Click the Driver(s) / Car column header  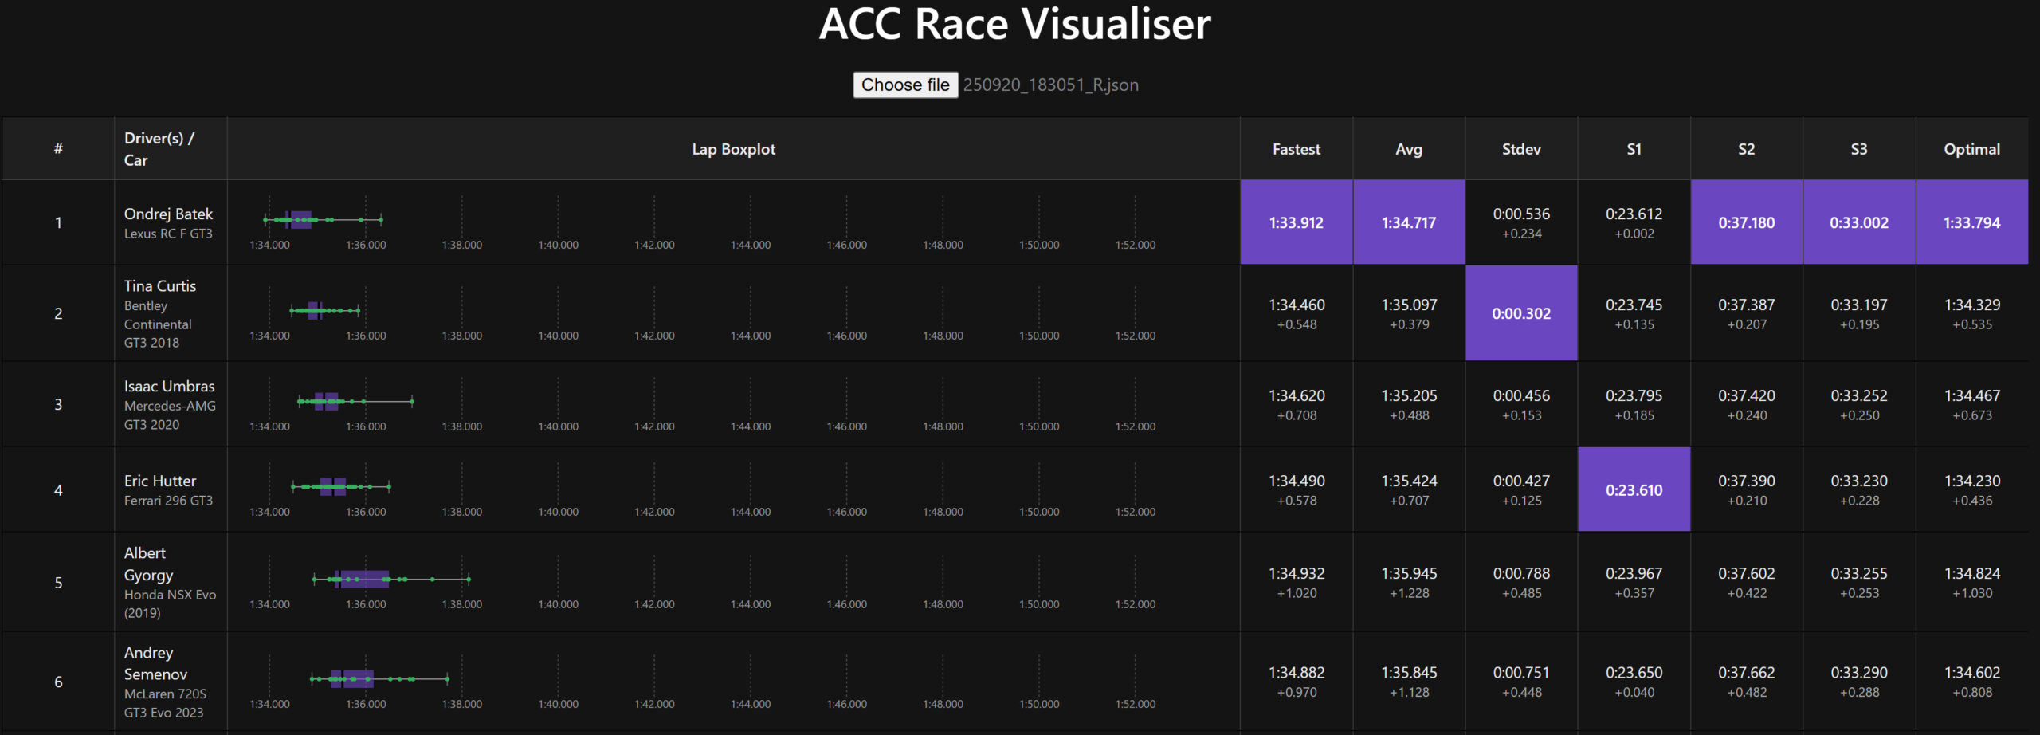[159, 149]
